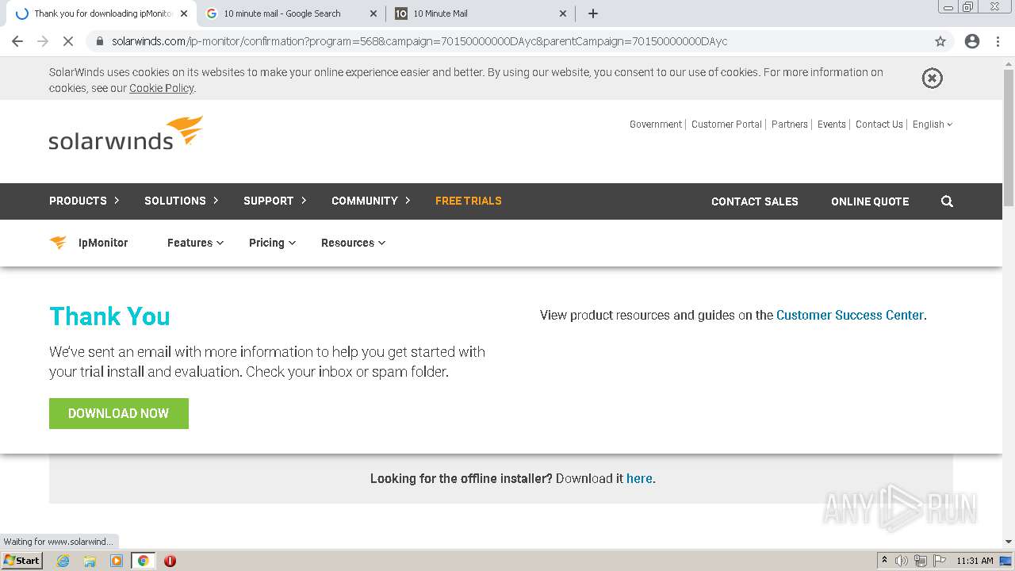Image resolution: width=1015 pixels, height=571 pixels.
Task: Open ONLINE QUOTE
Action: pyautogui.click(x=870, y=201)
